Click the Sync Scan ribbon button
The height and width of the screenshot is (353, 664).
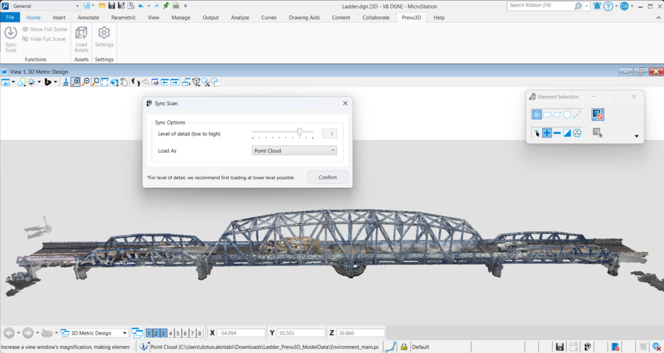point(10,39)
